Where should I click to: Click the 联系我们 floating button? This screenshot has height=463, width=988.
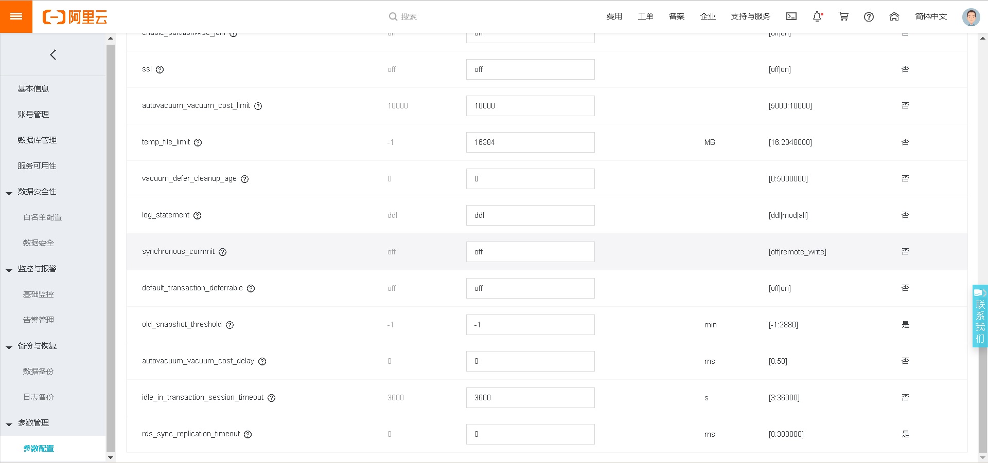(x=980, y=316)
